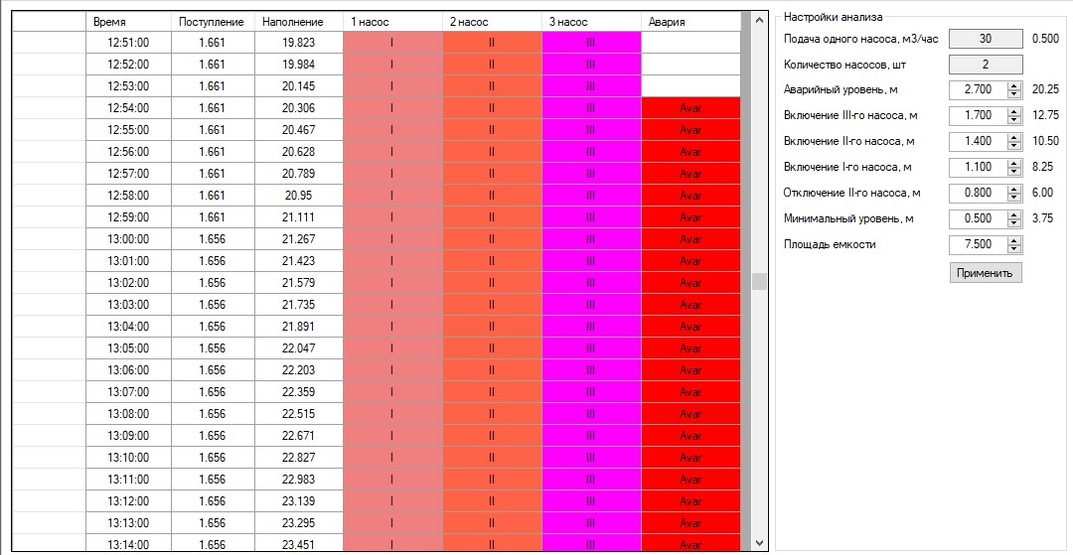This screenshot has width=1073, height=555.
Task: Click 1 насос cell in 13:12:00 row
Action: (x=392, y=501)
